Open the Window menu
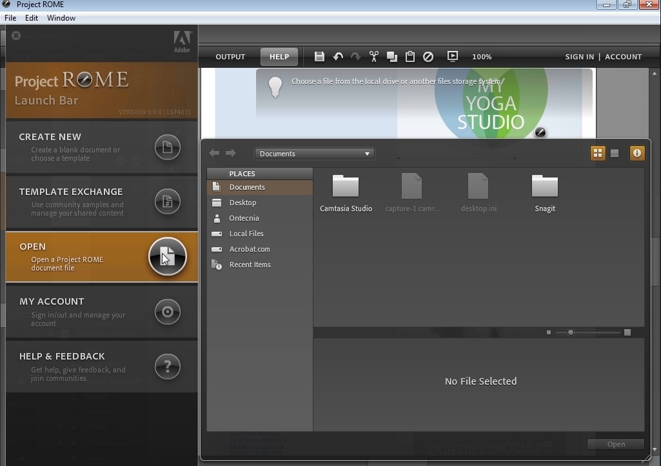 point(61,17)
